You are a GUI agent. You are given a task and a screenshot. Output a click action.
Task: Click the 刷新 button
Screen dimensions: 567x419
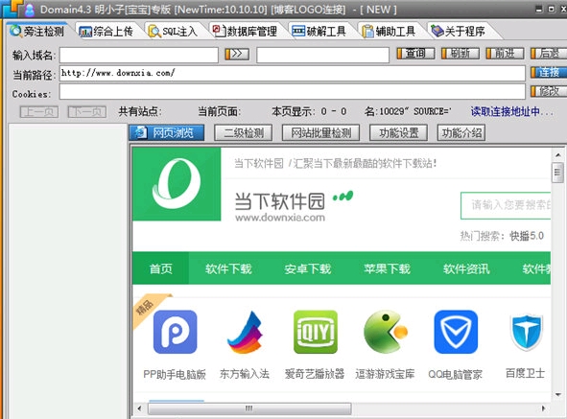461,54
